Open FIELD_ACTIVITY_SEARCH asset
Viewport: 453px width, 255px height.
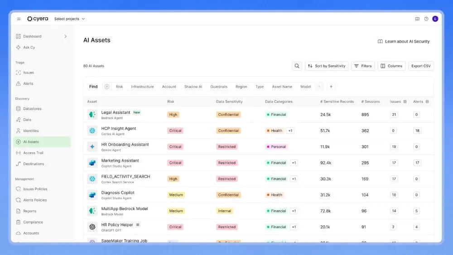tap(125, 177)
